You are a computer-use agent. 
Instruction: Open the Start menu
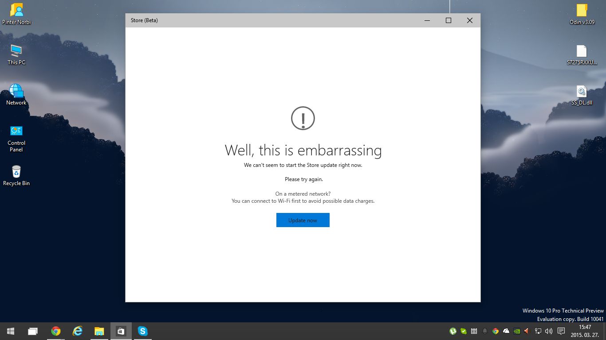click(11, 331)
